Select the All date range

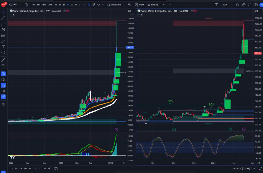click(x=49, y=168)
